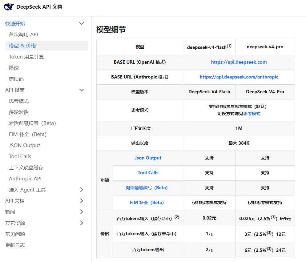Expand the 接入 Agent 工具 chevron

pos(82,190)
